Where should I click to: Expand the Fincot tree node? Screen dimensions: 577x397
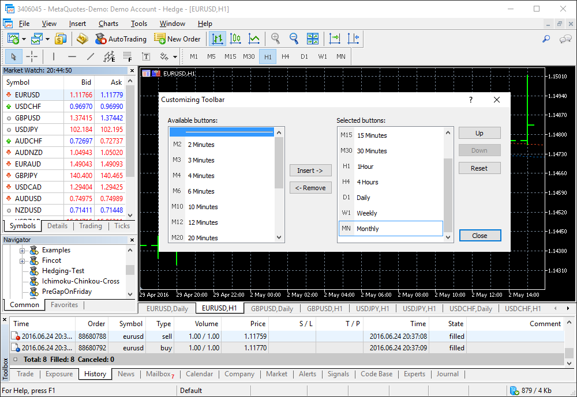click(23, 260)
